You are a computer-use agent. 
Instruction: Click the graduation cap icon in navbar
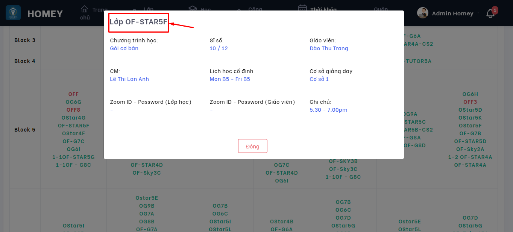click(x=193, y=8)
